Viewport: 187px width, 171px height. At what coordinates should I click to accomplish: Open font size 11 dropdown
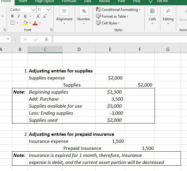click(48, 10)
